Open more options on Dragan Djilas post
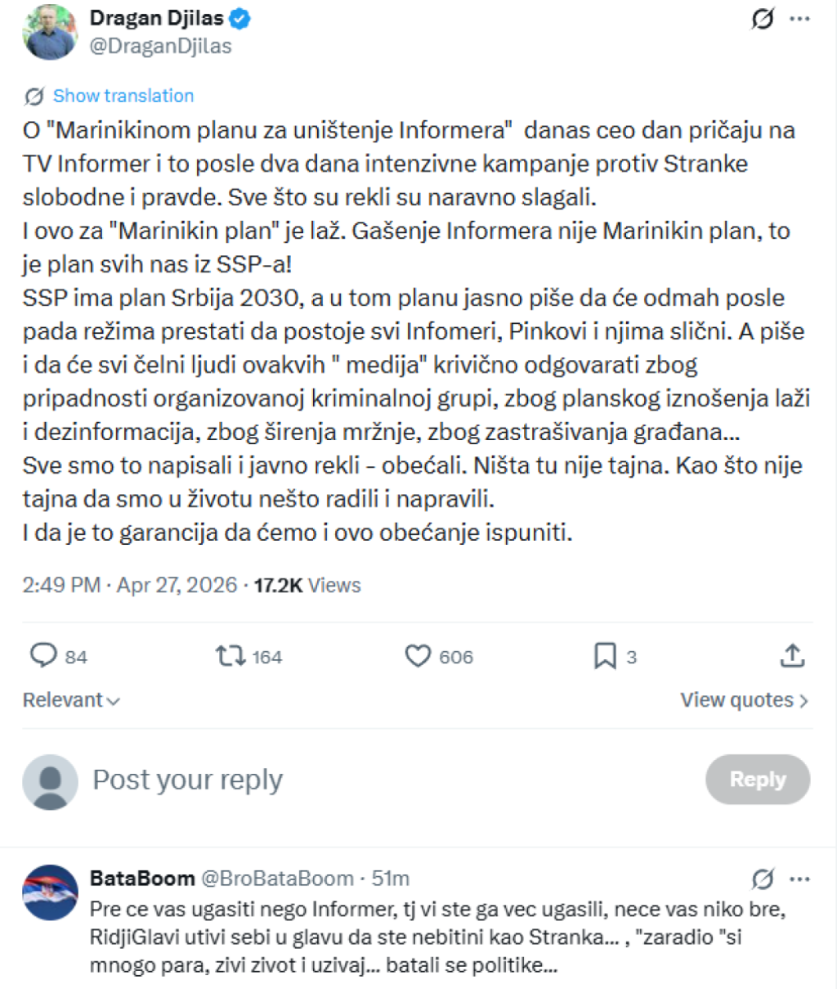Viewport: 837px width, 989px height. pos(800,19)
